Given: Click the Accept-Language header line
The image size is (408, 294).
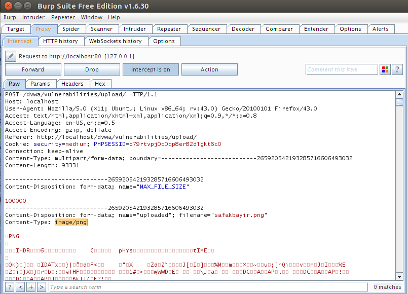Looking at the screenshot, I should point(60,123).
